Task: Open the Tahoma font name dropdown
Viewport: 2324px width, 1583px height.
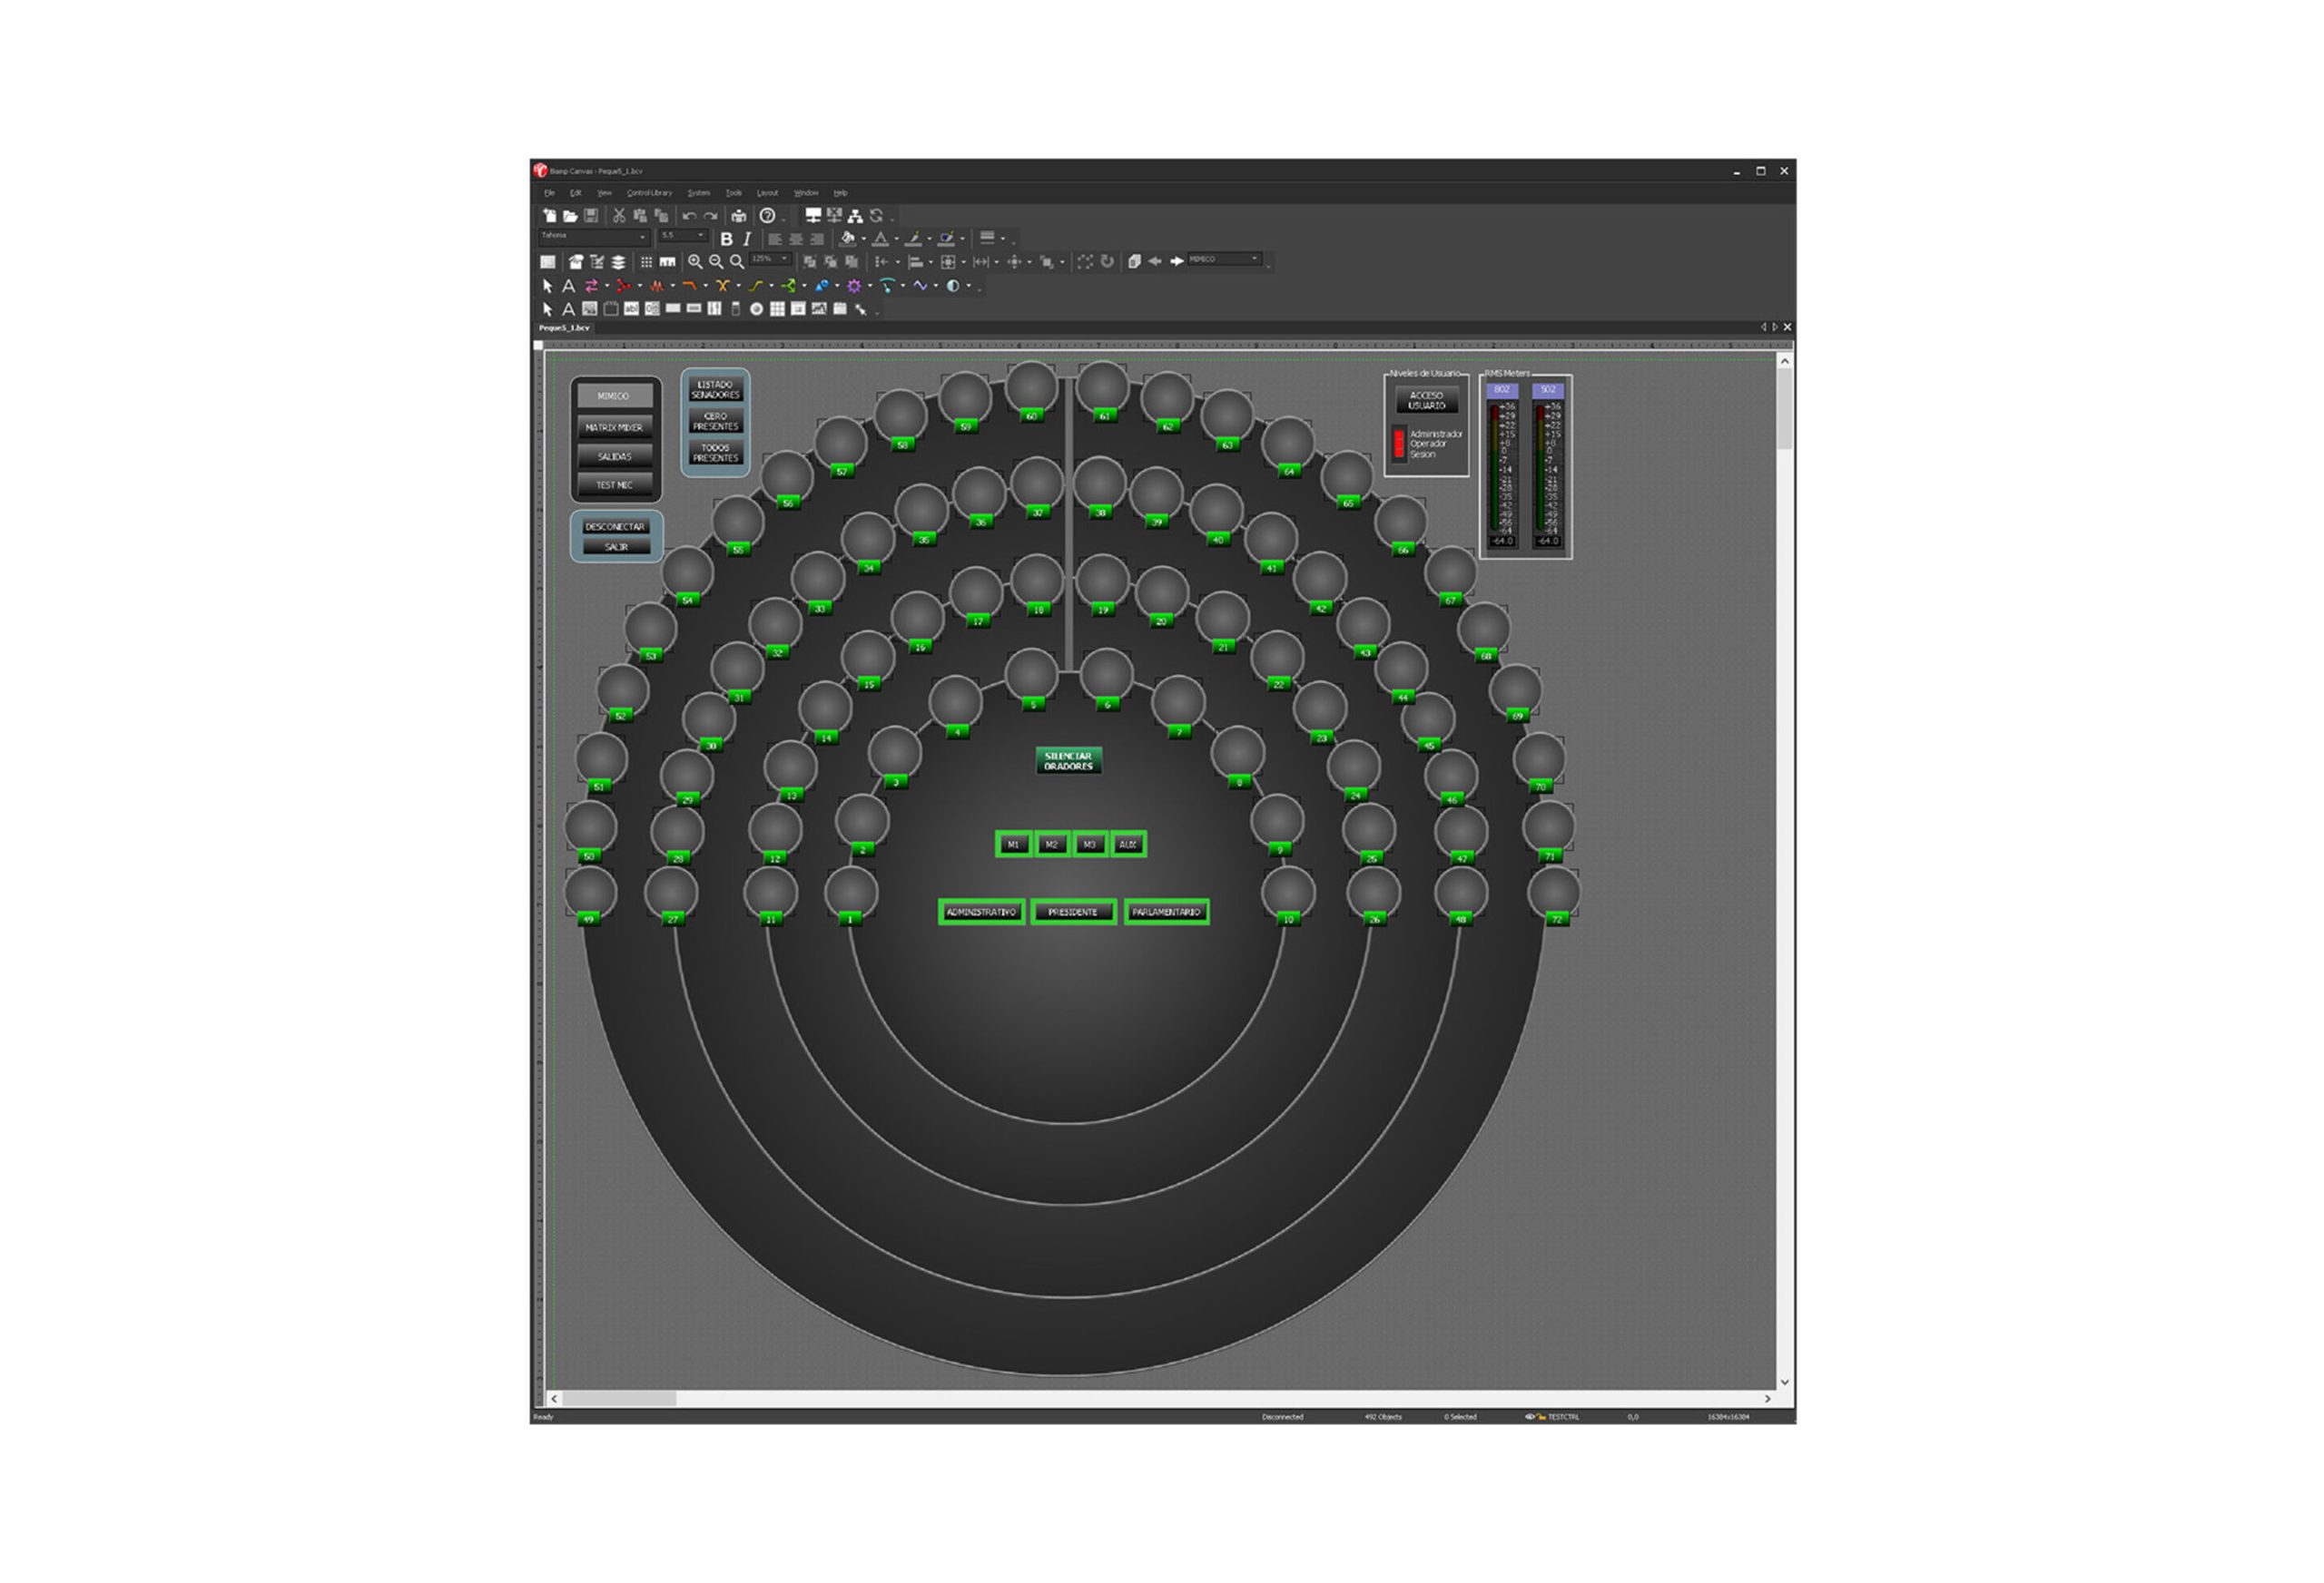Action: (x=642, y=238)
